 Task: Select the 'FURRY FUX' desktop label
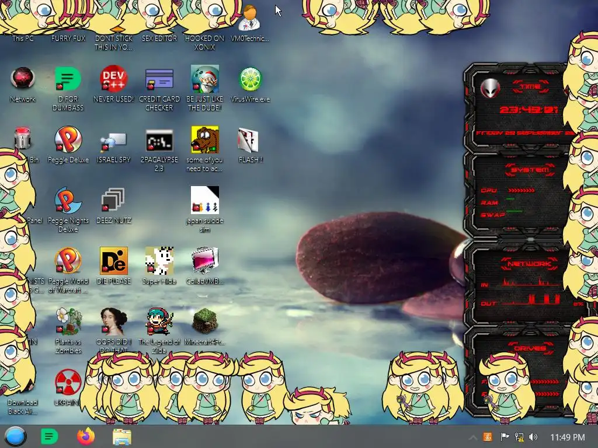pos(68,38)
